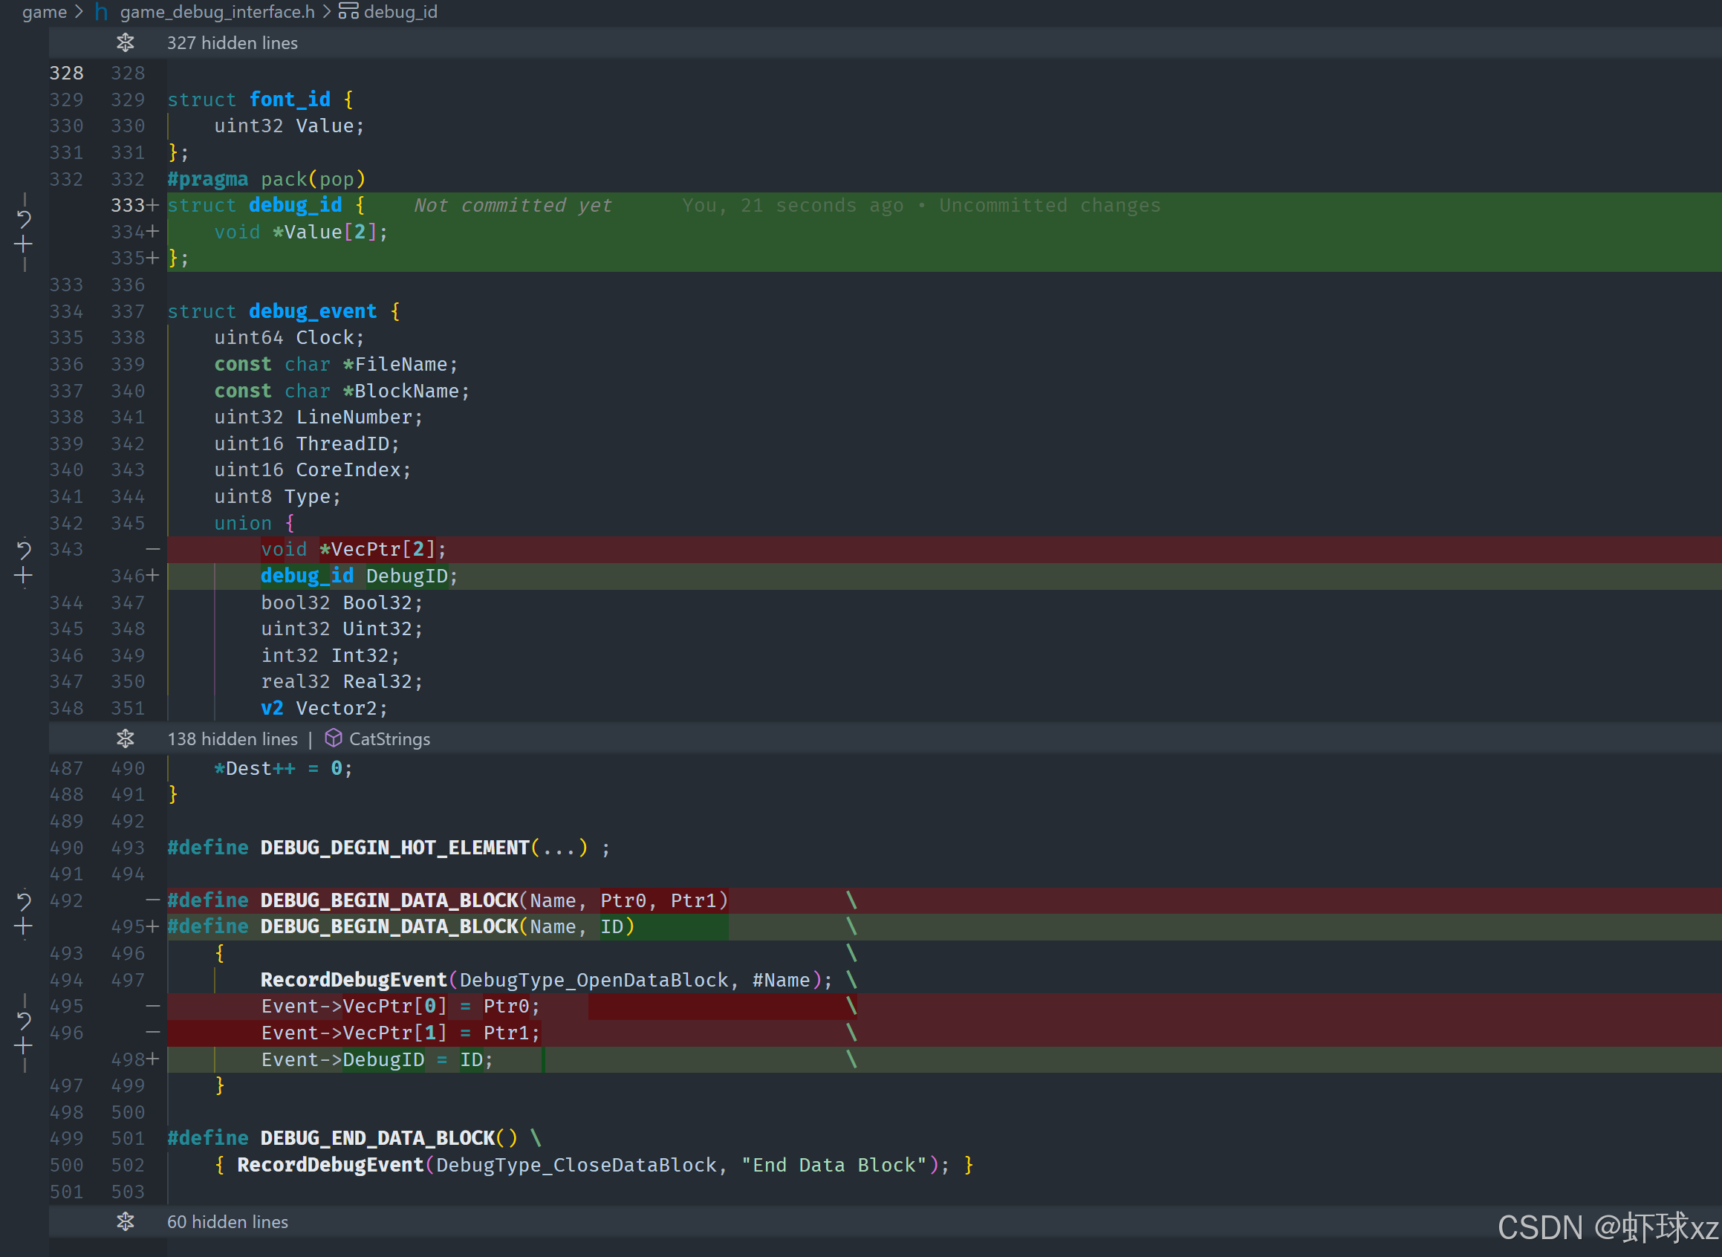Click the 327 hidden lines label
This screenshot has height=1257, width=1722.
[x=232, y=42]
